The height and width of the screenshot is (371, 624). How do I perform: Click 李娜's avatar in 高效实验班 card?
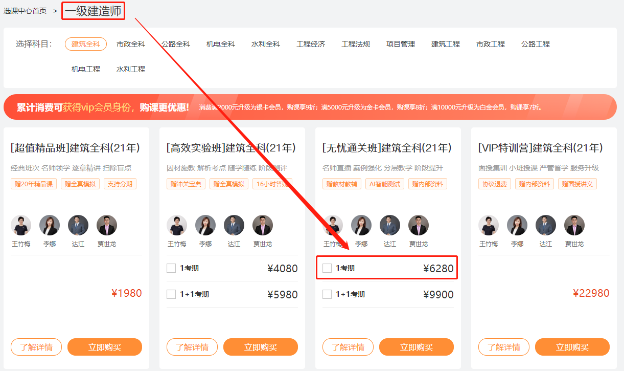[x=205, y=225]
